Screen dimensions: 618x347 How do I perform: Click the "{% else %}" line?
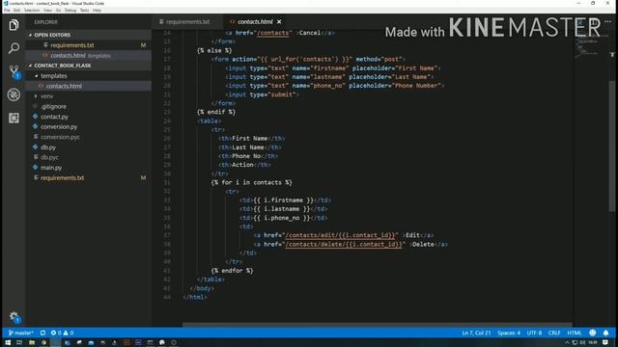pos(214,50)
